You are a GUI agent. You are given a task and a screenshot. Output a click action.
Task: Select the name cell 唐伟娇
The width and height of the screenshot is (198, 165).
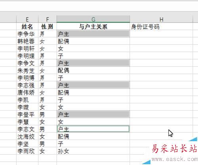click(x=27, y=92)
